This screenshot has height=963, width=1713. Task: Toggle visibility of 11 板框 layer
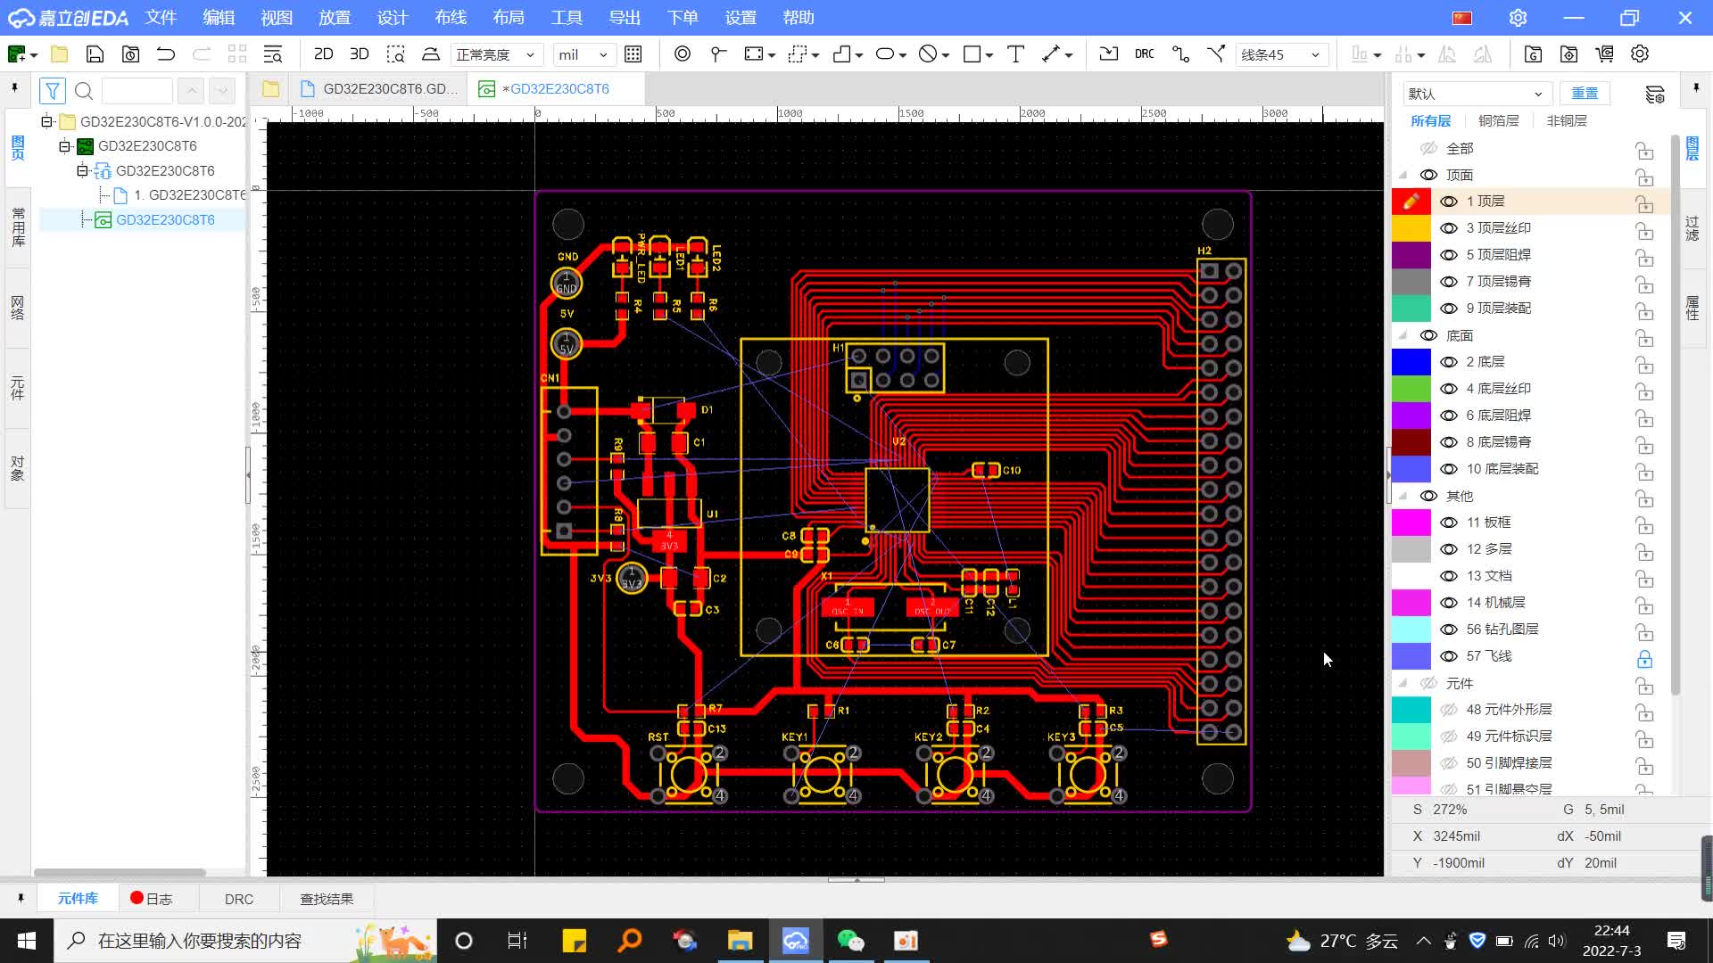(1449, 523)
